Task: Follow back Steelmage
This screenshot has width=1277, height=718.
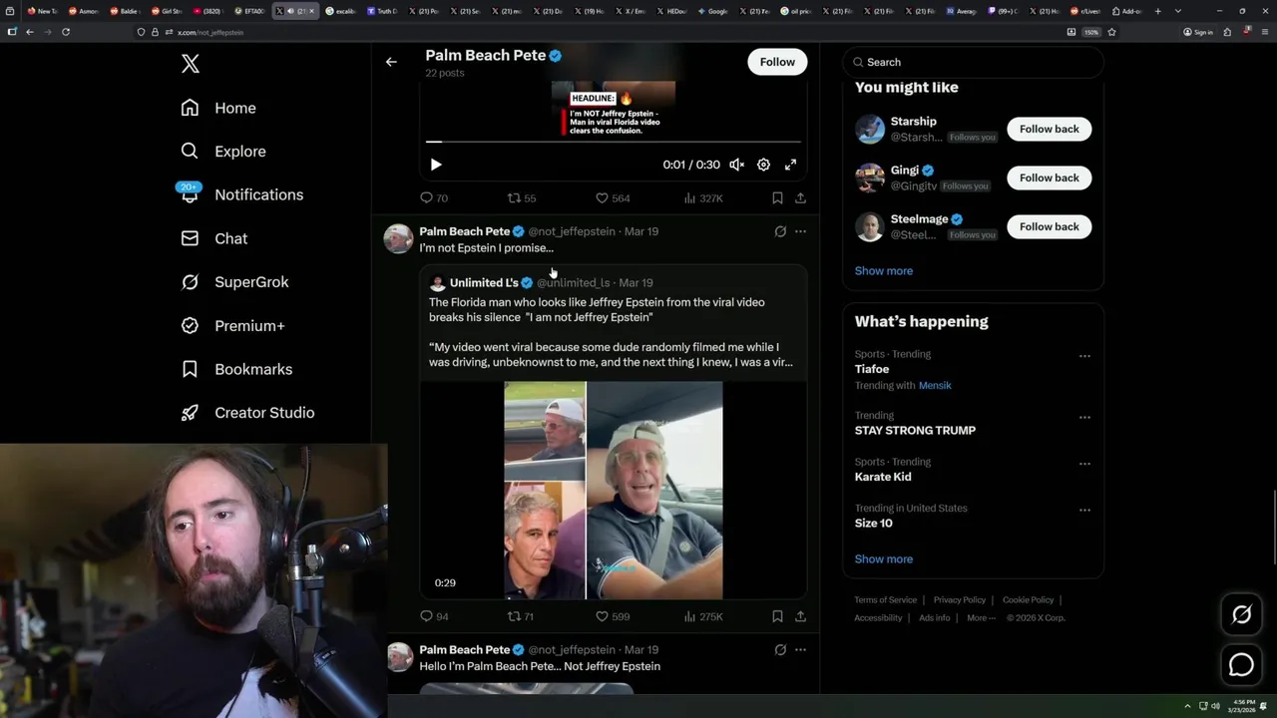Action: tap(1049, 226)
